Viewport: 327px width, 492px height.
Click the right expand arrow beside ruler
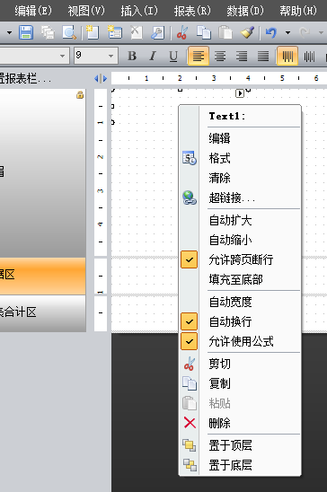pos(105,78)
